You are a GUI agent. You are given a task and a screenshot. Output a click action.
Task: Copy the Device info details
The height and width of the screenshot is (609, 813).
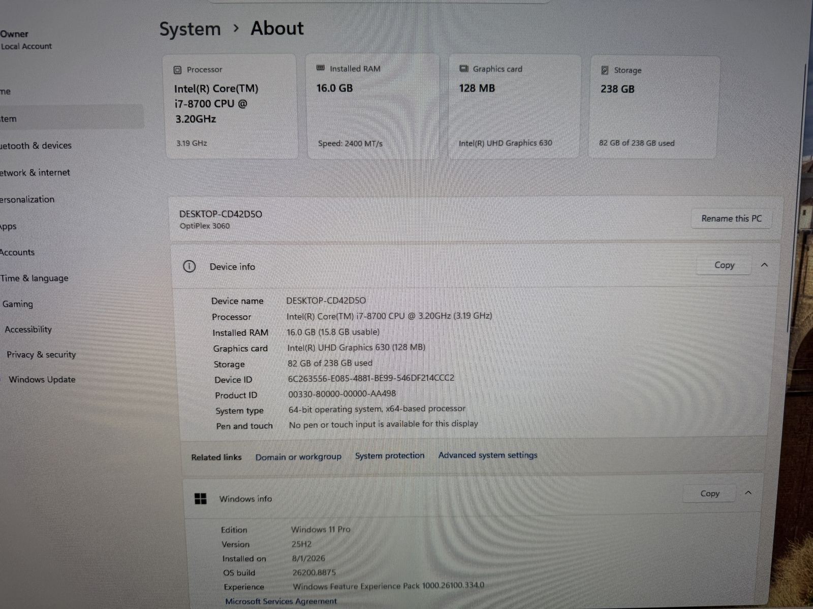pyautogui.click(x=724, y=265)
